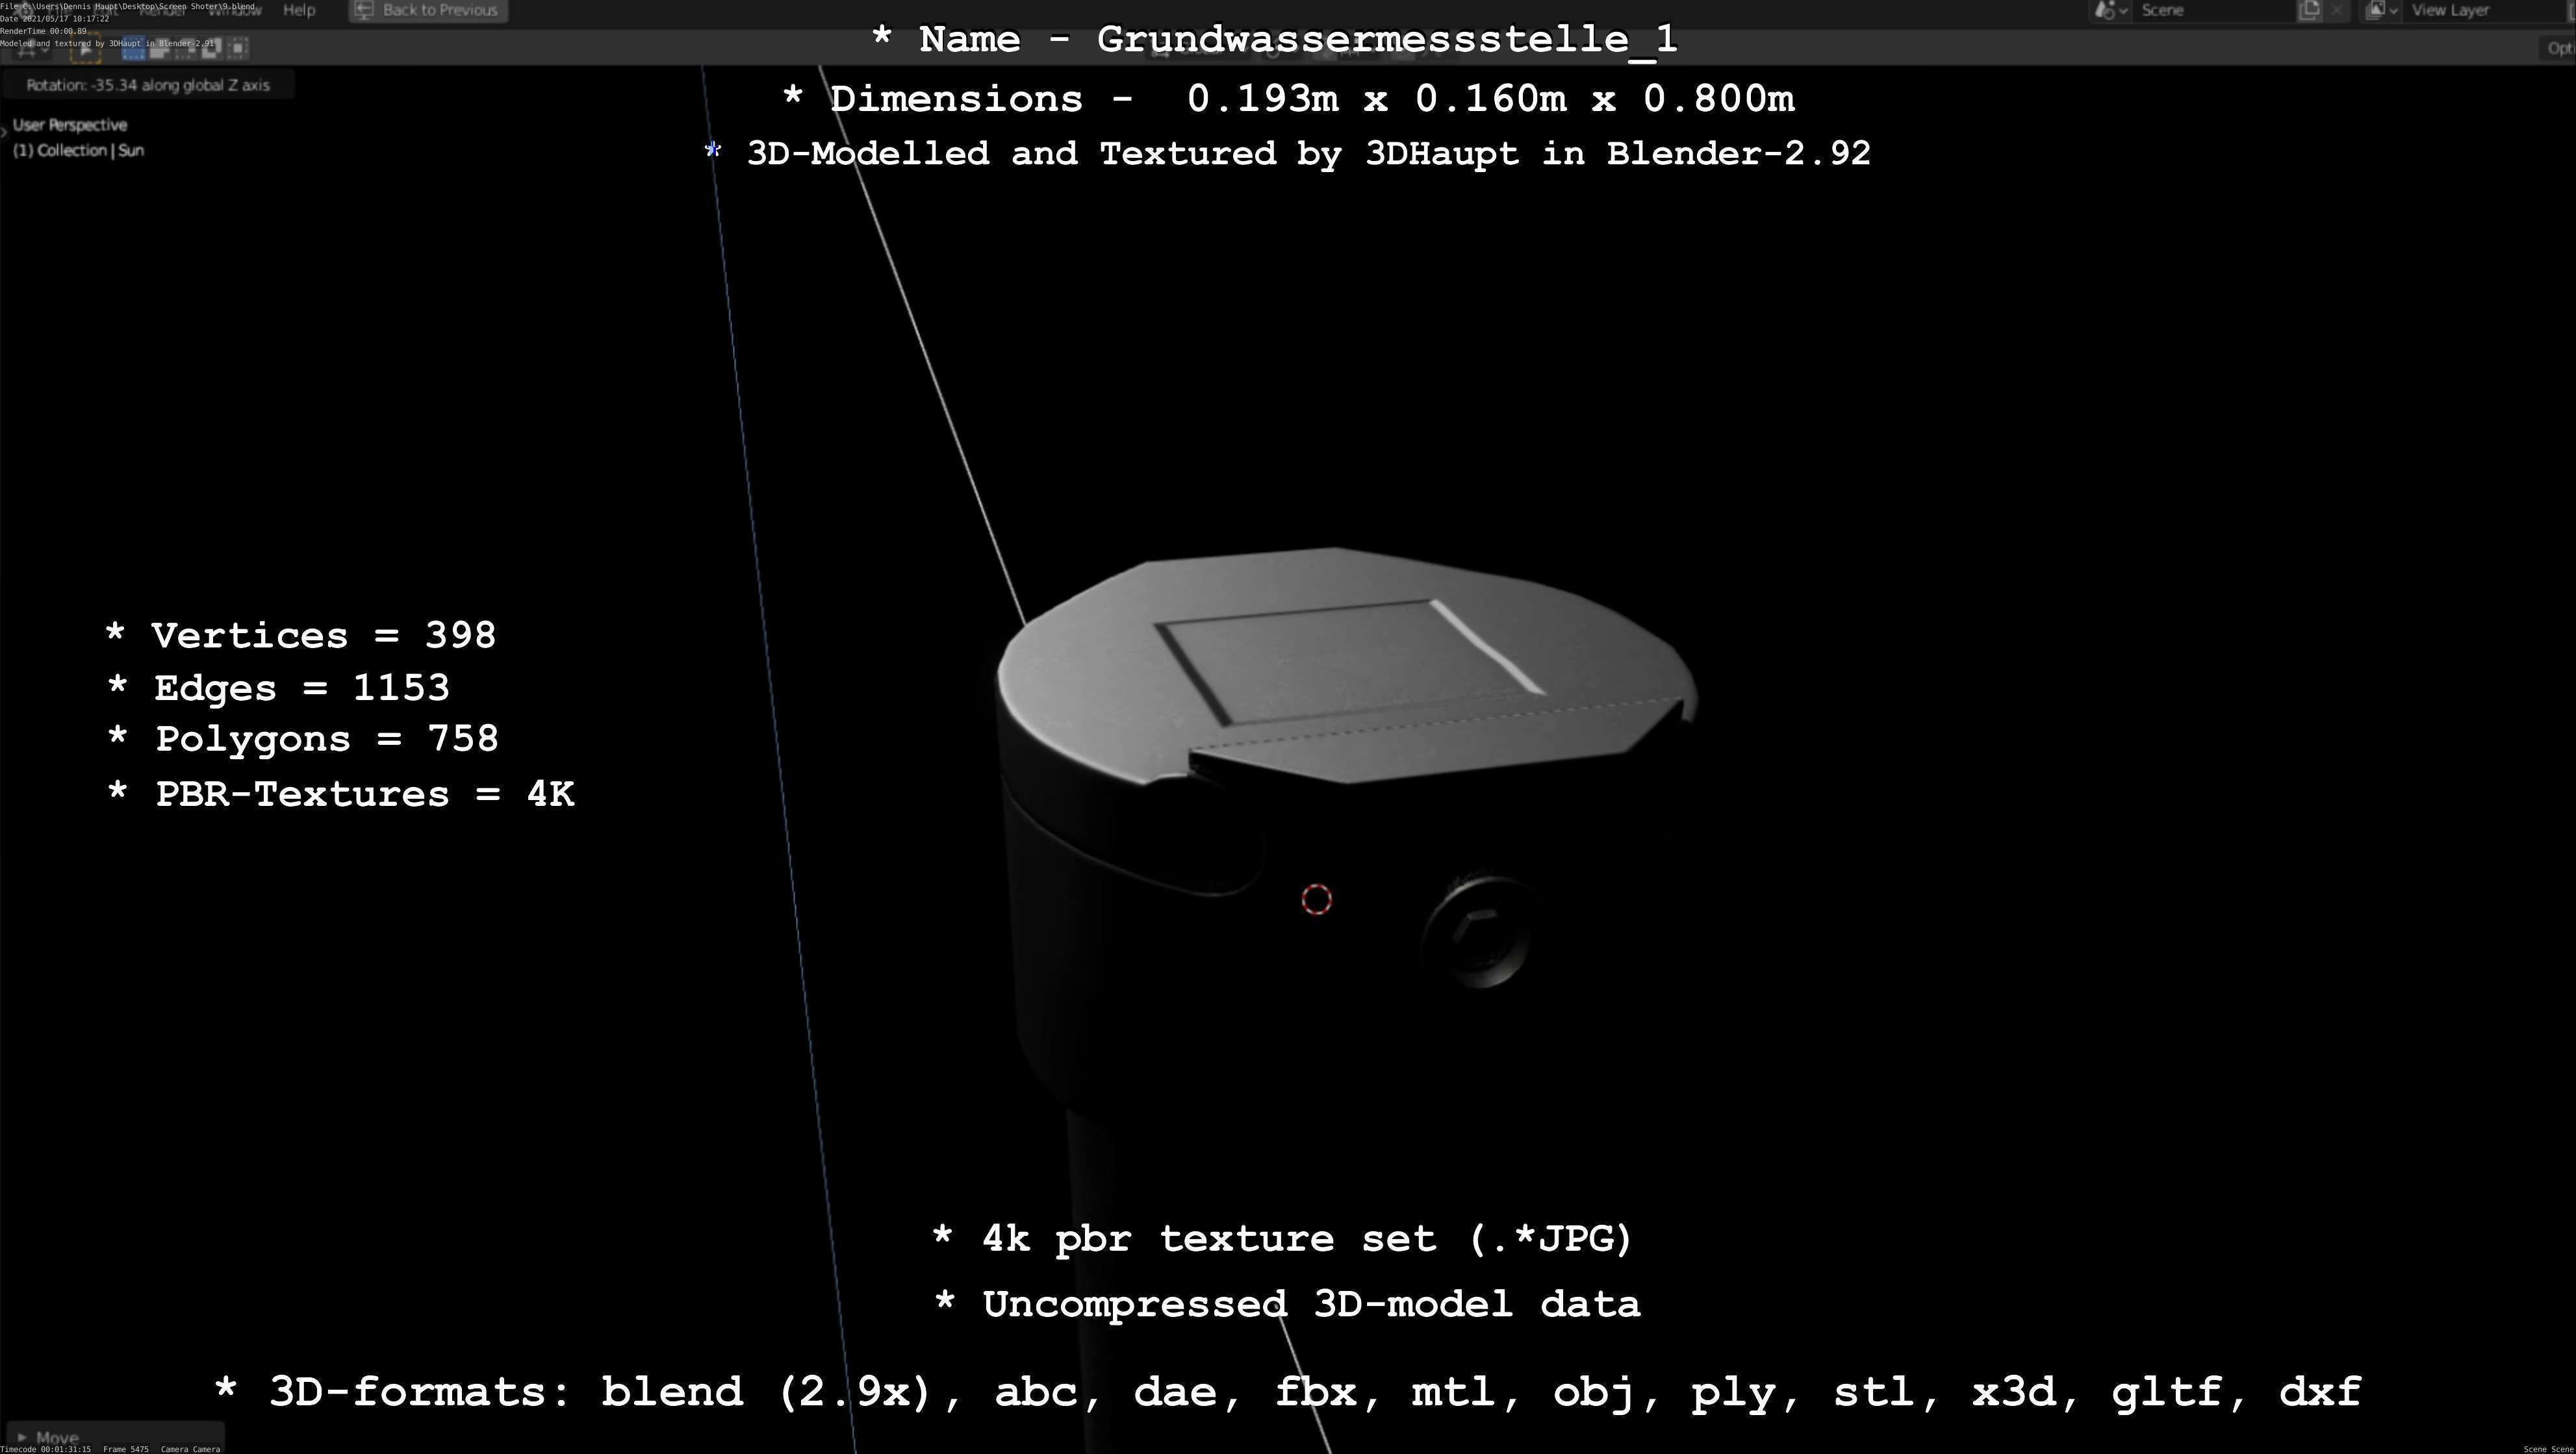Screen dimensions: 2576x1454
Task: Select the extend-selection mode icon
Action: 159,48
